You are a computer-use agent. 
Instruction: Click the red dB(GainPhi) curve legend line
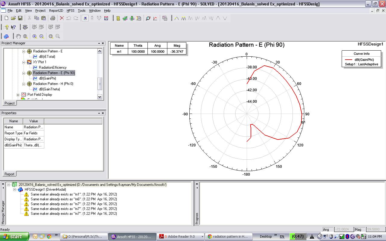[349, 60]
